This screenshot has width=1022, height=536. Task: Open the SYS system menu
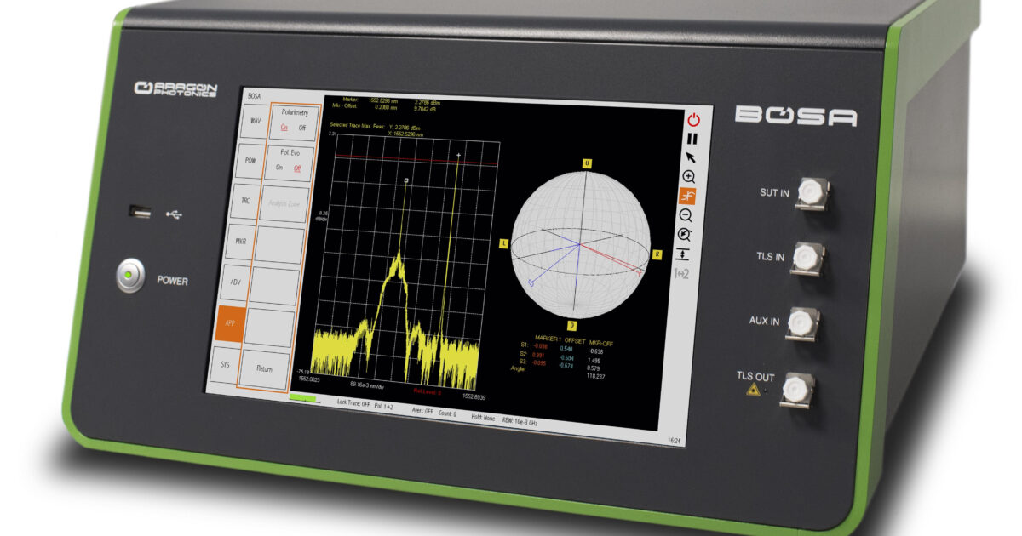[x=226, y=364]
